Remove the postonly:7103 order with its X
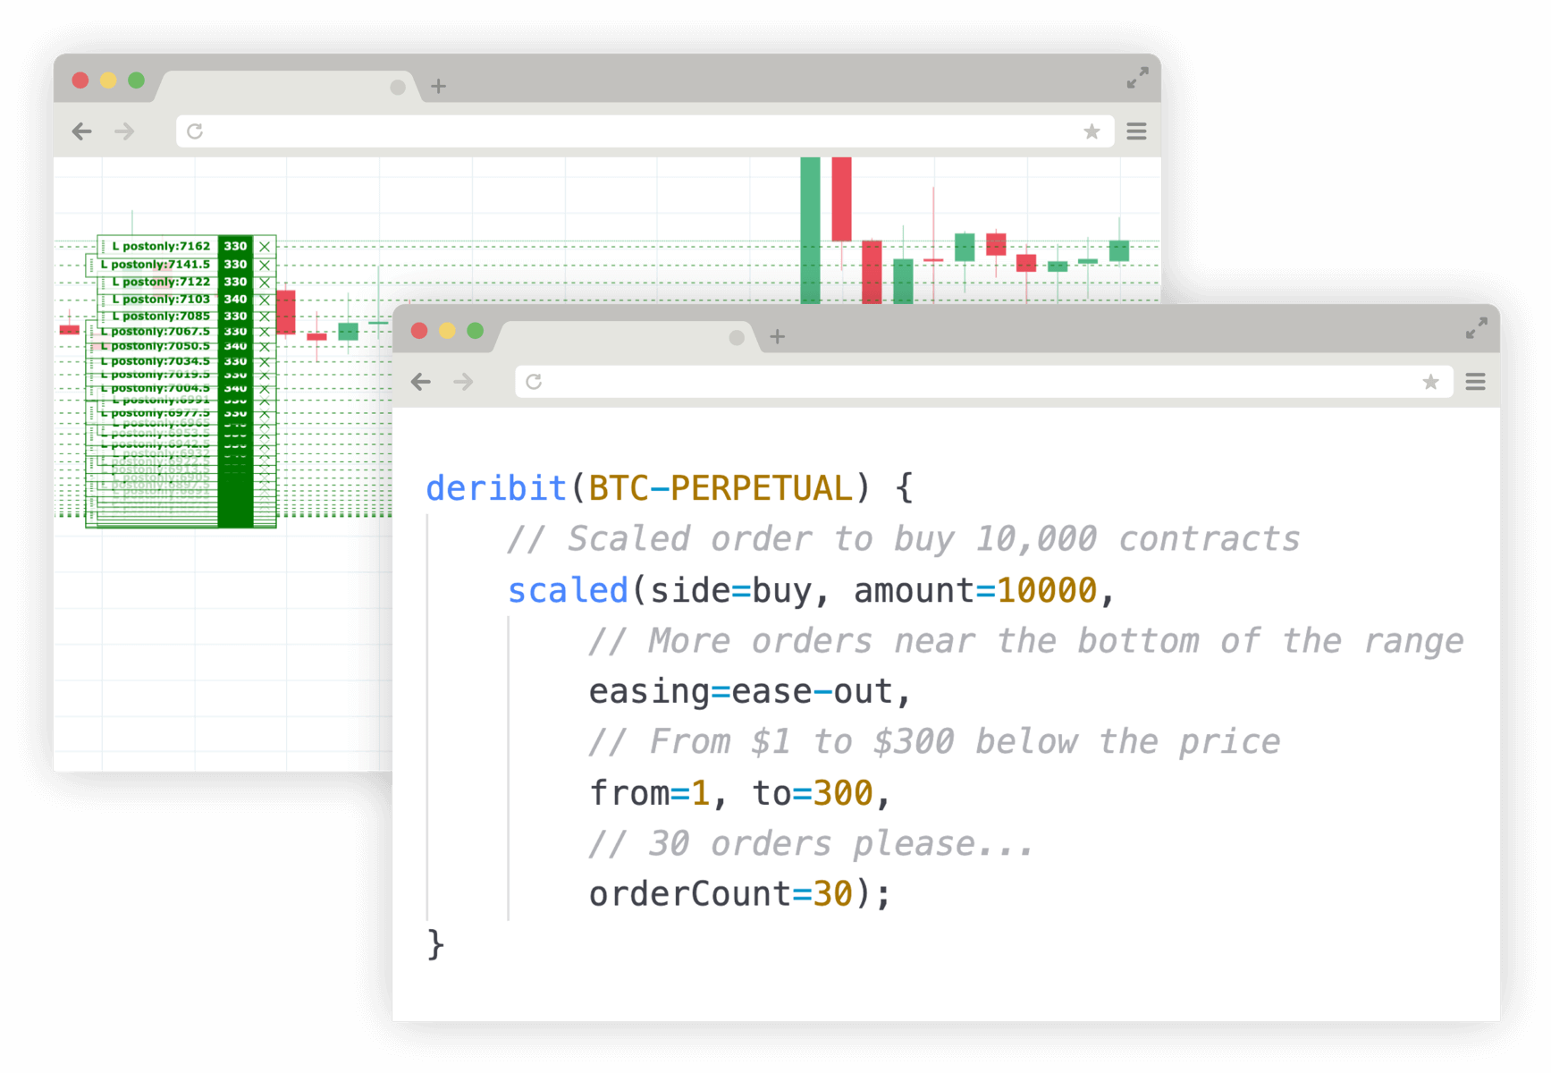1551x1073 pixels. point(265,300)
